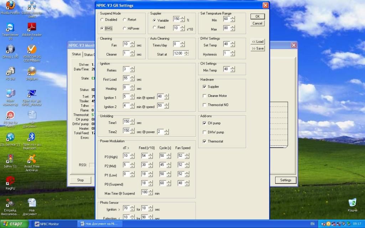This screenshot has width=365, height=228.
Task: Enable the DHW pump add-on checkbox
Action: 214,132
